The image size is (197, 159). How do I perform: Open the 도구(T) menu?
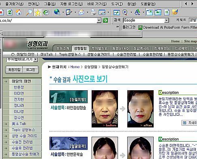pyautogui.click(x=117, y=4)
